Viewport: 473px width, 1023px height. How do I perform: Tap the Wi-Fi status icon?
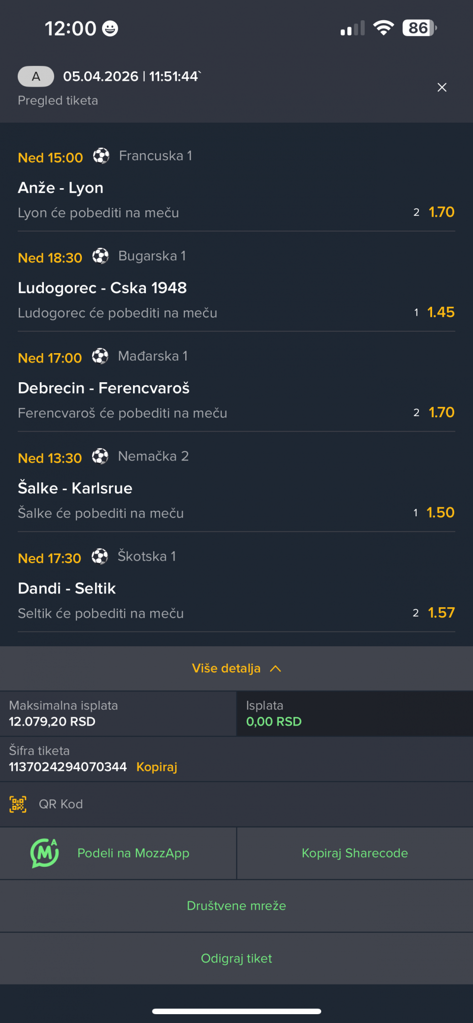383,28
